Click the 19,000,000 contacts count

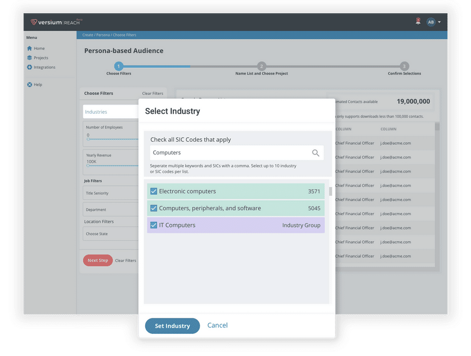click(413, 102)
